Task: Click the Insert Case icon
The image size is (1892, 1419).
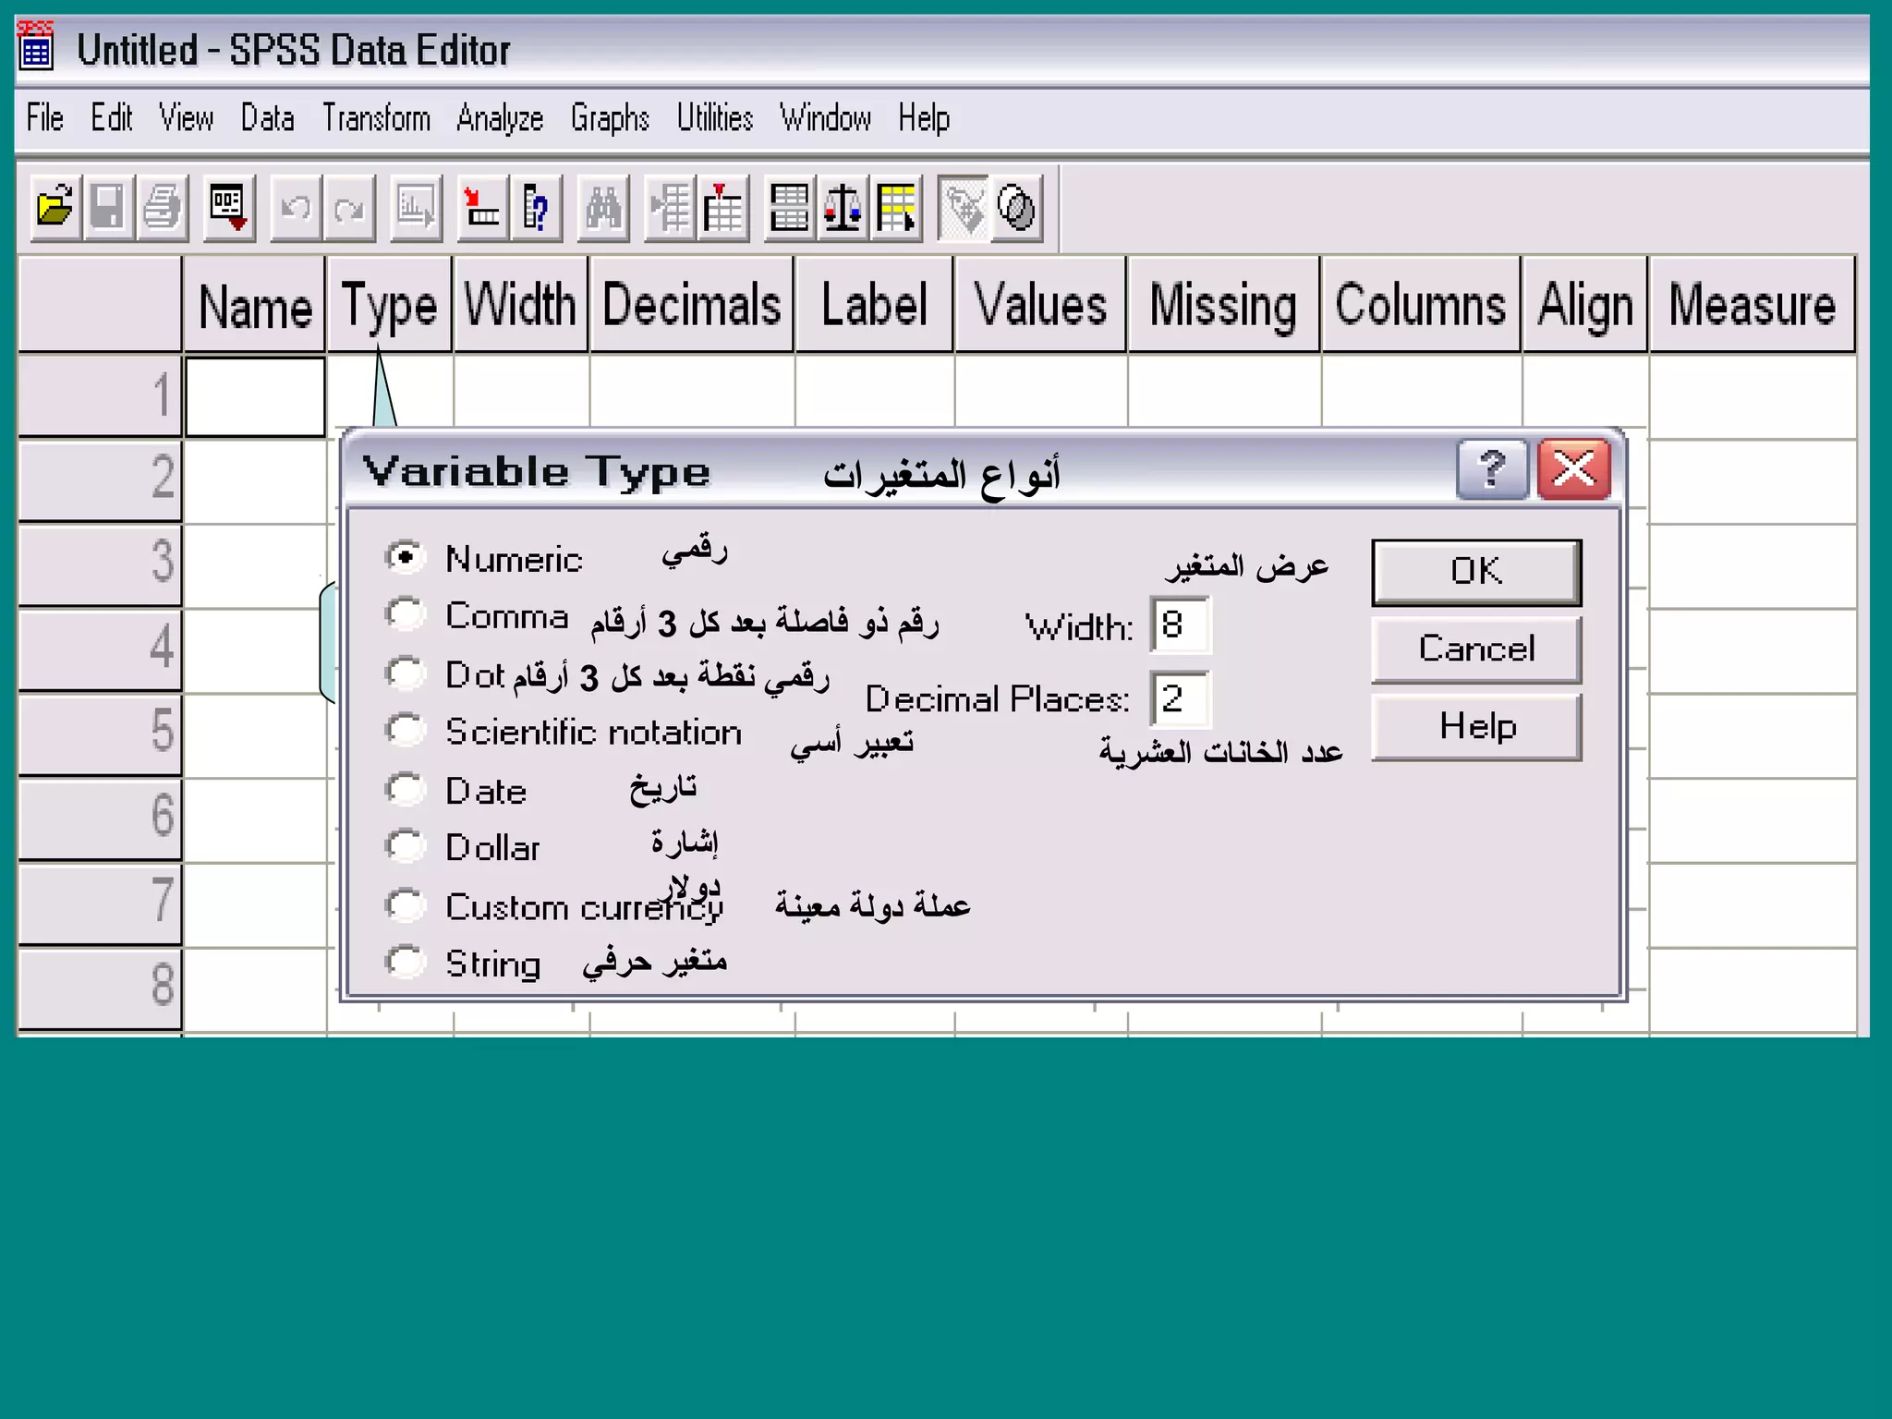Action: (670, 207)
